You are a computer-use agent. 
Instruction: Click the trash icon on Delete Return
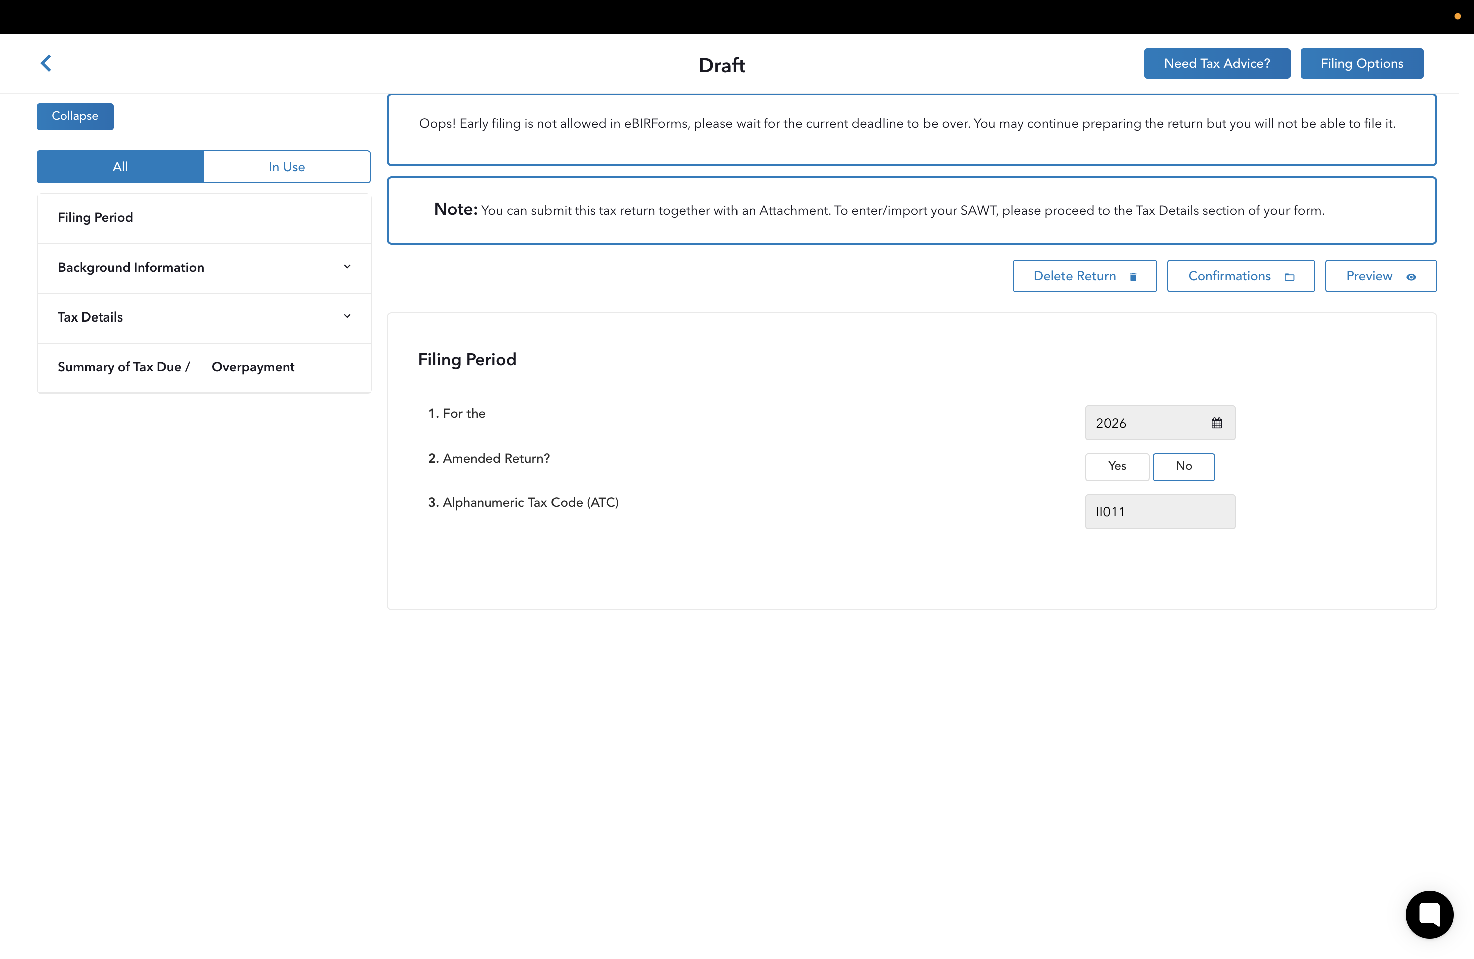coord(1133,277)
